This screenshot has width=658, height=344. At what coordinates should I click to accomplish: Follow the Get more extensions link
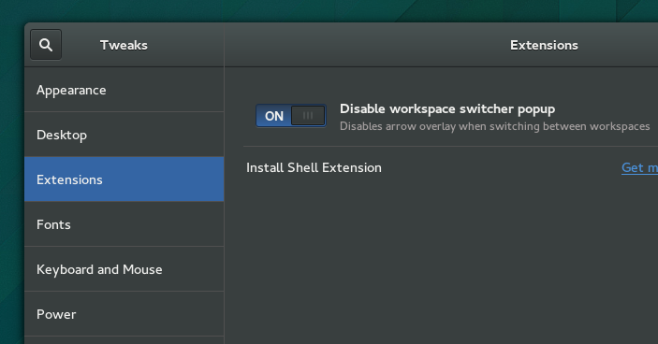point(639,167)
